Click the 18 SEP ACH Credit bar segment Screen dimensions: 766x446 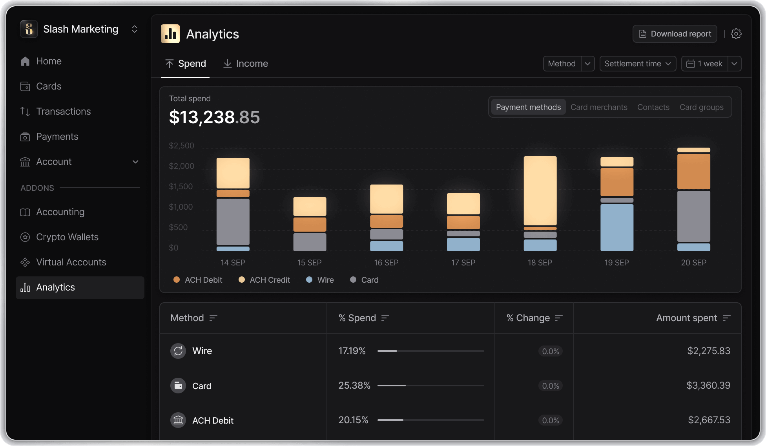[x=540, y=190]
